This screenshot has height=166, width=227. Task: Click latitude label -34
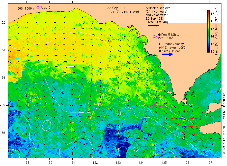[3, 78]
